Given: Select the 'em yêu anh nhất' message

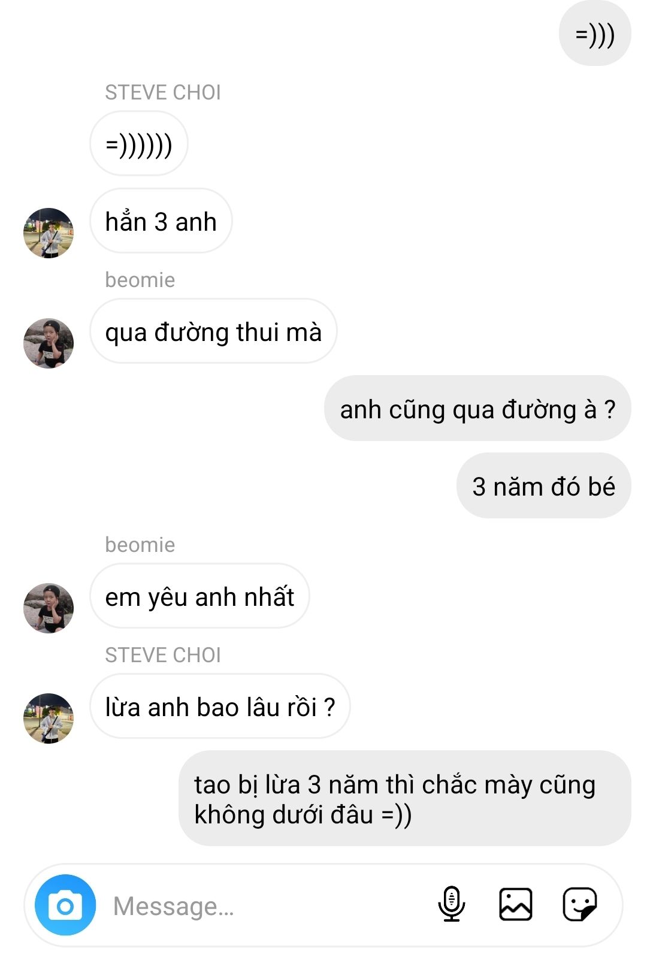Looking at the screenshot, I should pyautogui.click(x=199, y=596).
